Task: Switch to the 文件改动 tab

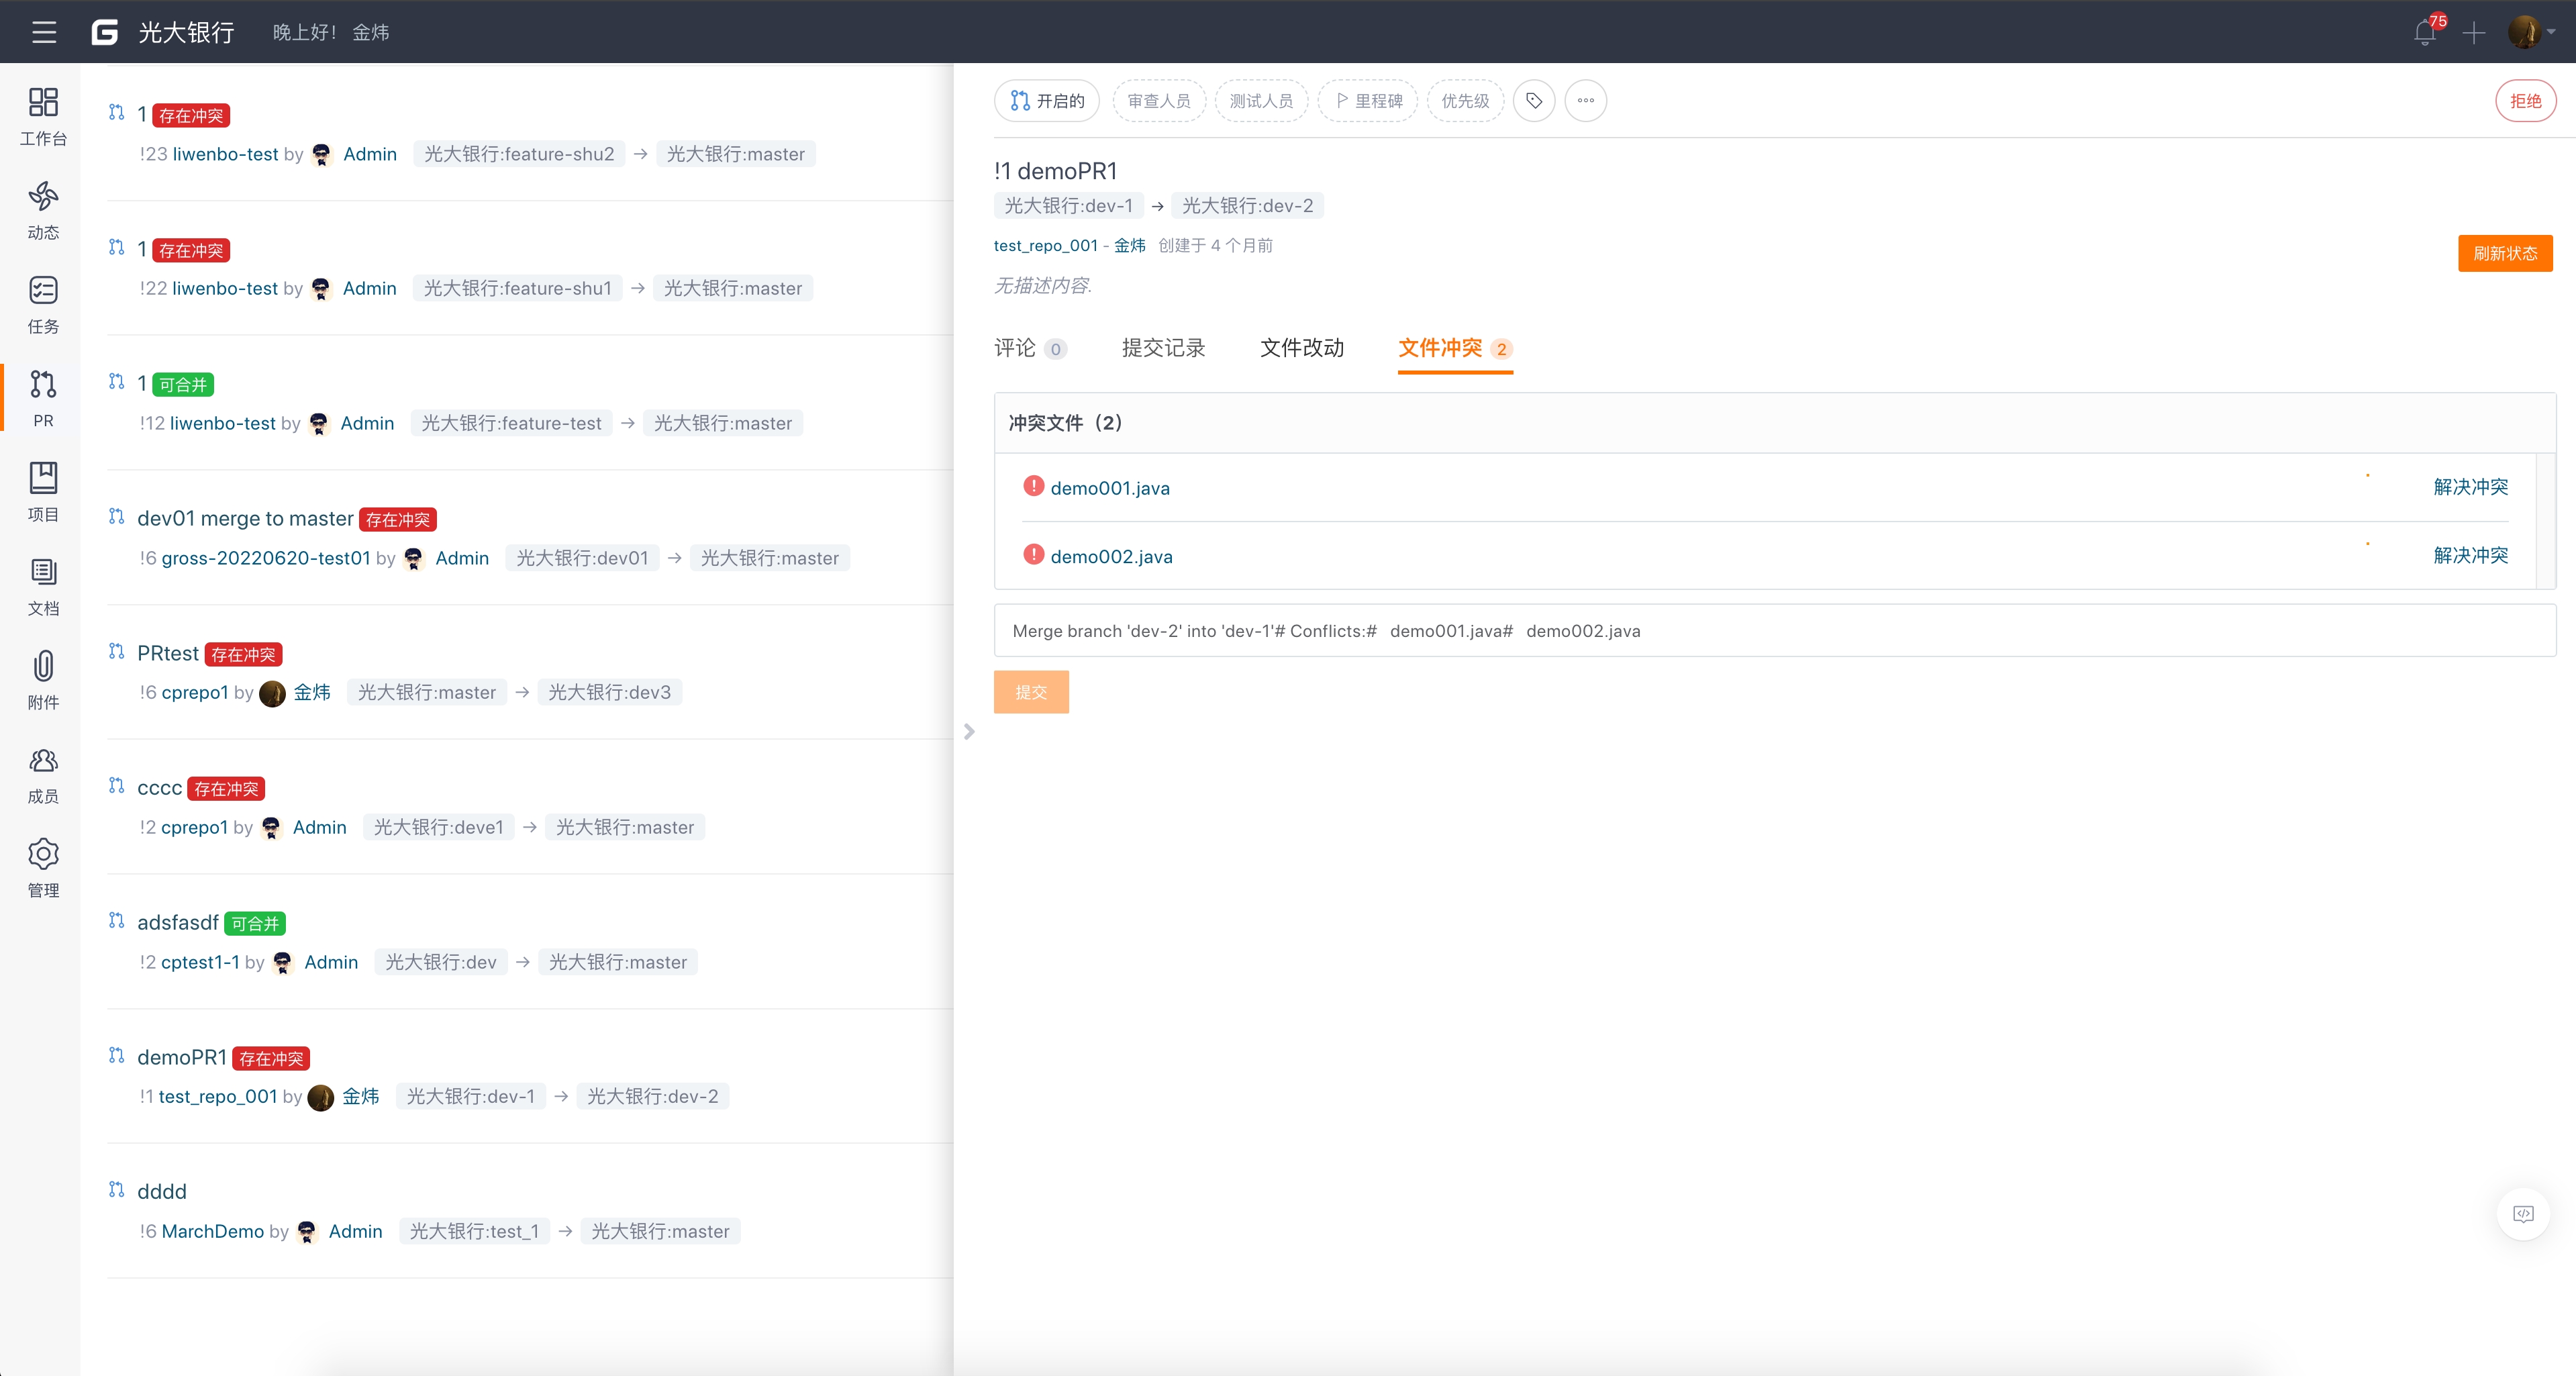Action: (x=1302, y=348)
